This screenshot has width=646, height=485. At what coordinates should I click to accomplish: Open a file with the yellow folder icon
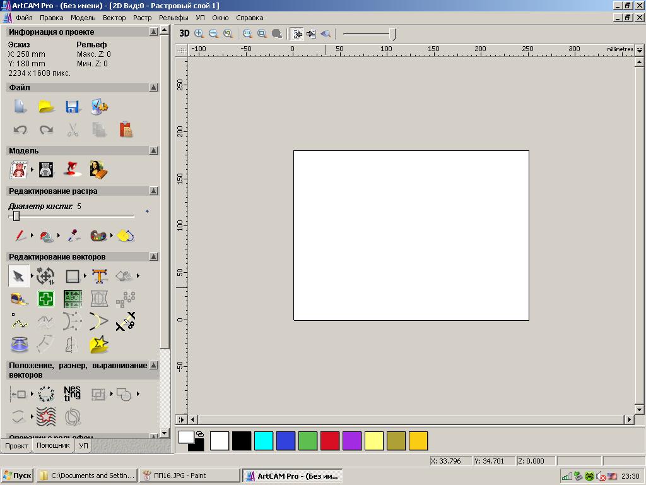click(x=46, y=107)
